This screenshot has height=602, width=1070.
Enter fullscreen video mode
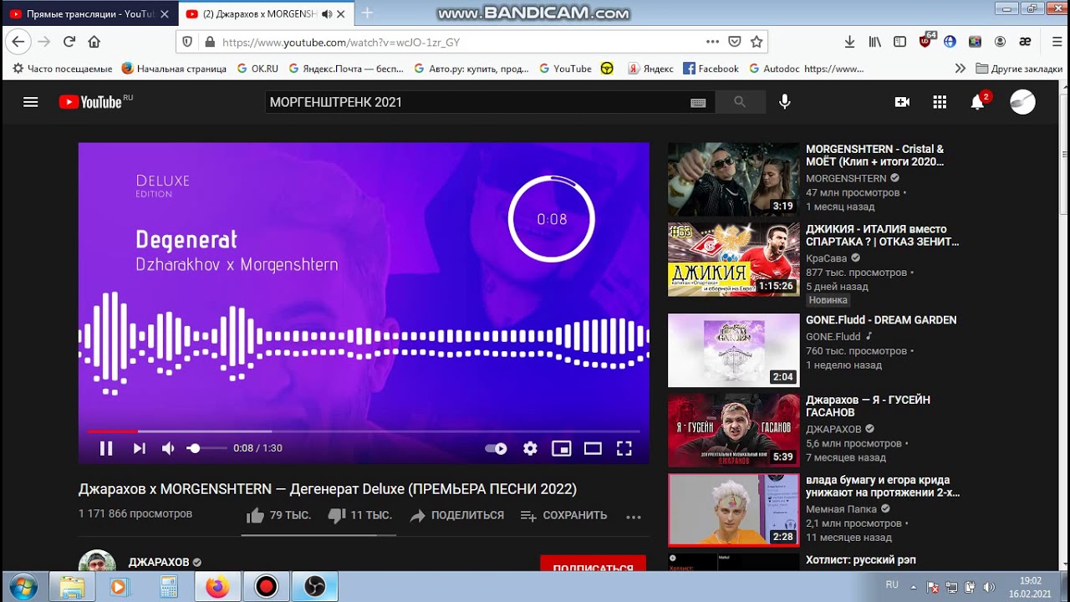click(624, 448)
